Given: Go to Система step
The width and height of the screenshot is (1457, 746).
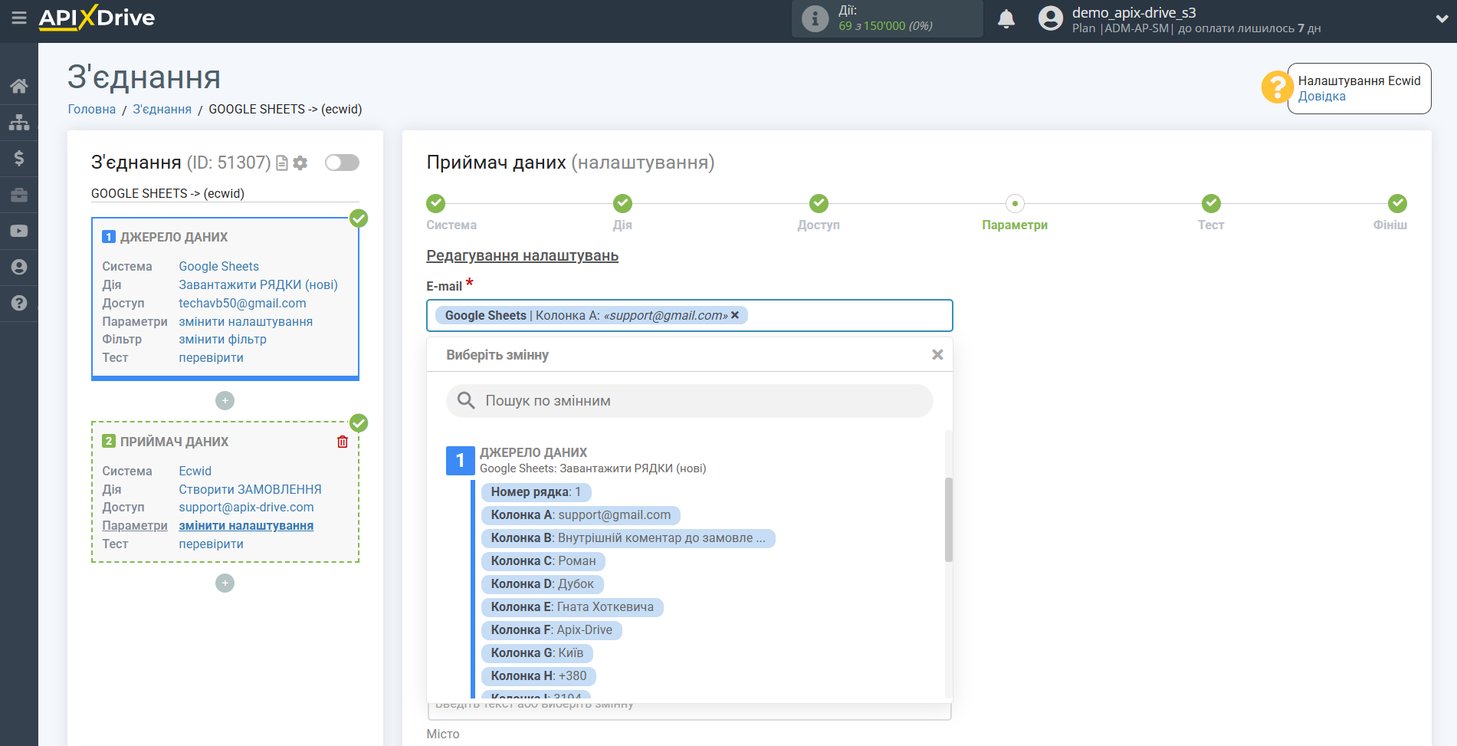Looking at the screenshot, I should (436, 203).
